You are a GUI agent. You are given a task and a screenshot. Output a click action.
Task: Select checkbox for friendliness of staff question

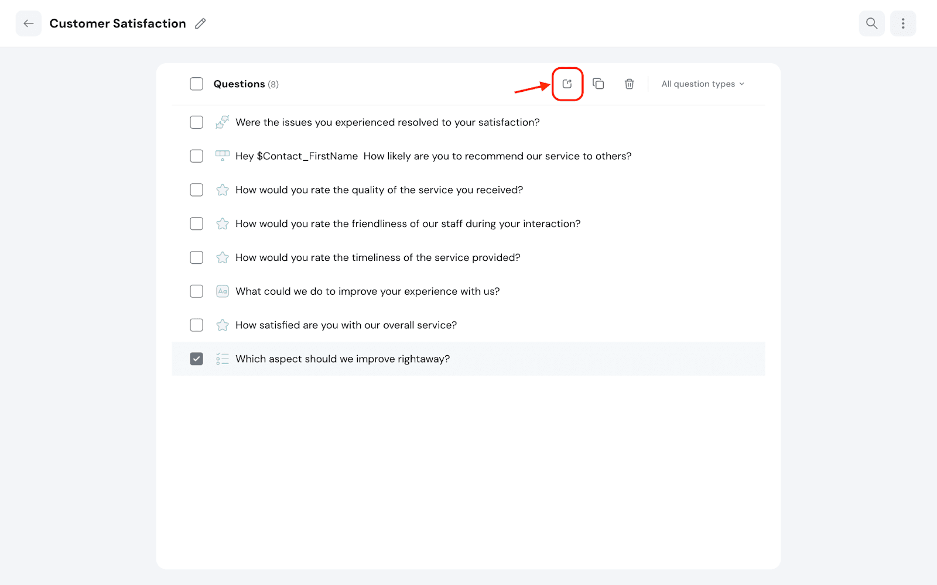tap(196, 223)
